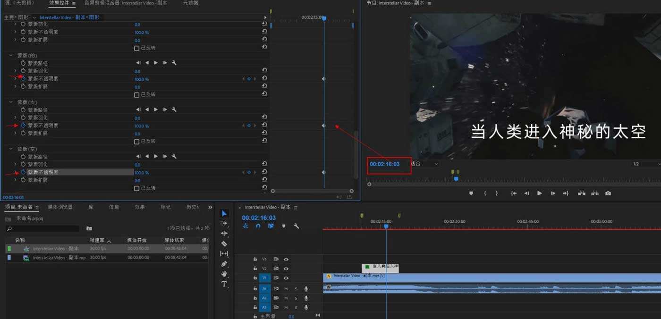This screenshot has height=319, width=661.
Task: Hide track V1 with eye icon
Action: [x=286, y=278]
